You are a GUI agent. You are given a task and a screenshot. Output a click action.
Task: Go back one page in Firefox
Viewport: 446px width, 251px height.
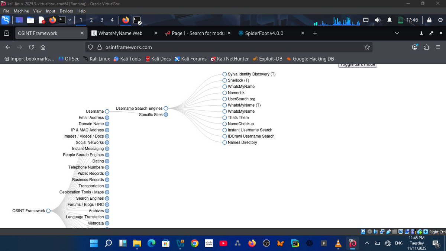(x=8, y=47)
